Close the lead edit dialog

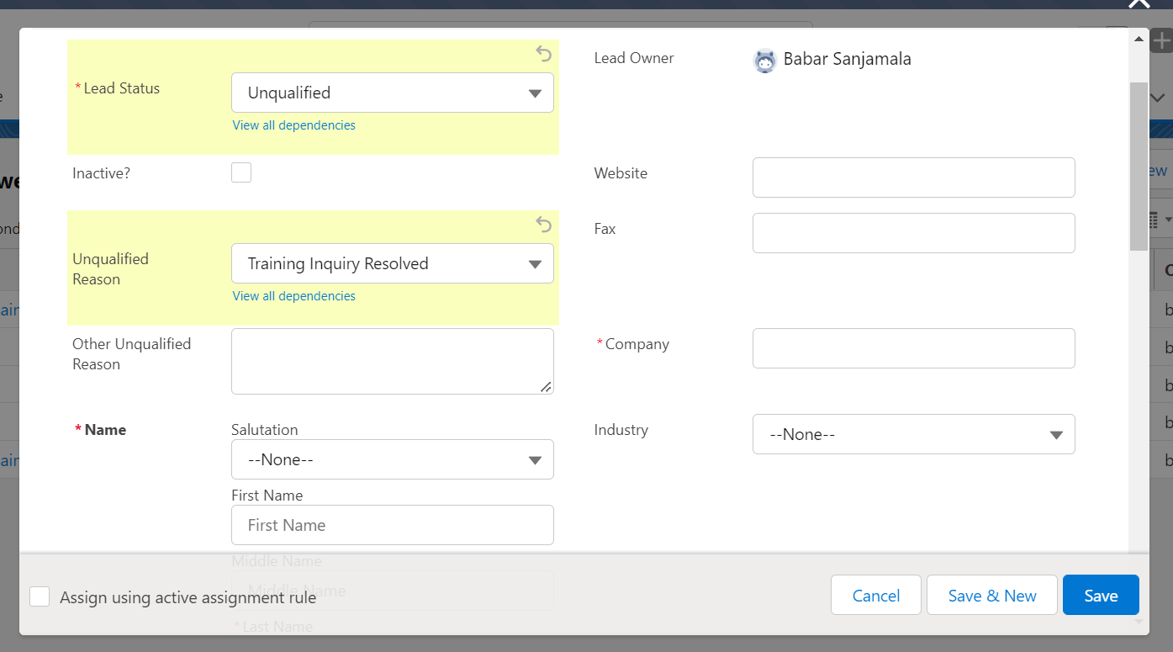[1139, 4]
